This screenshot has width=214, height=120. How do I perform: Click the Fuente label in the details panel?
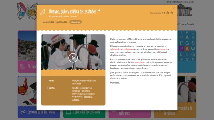[51, 88]
